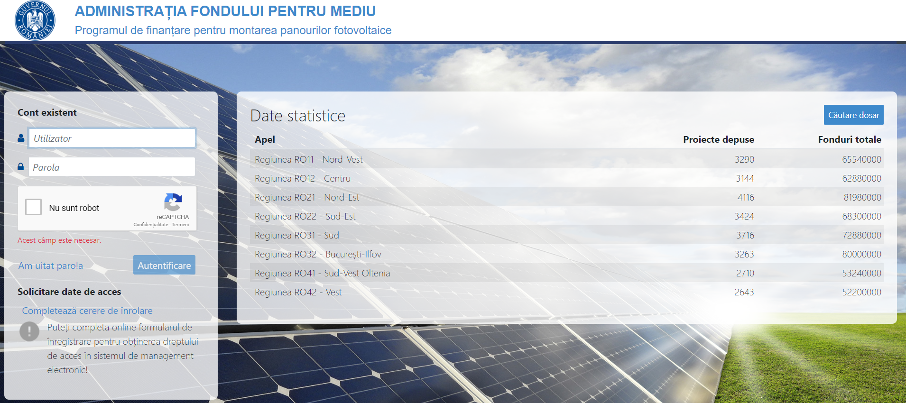The image size is (906, 403).
Task: Click the 'Fonduri totale' column header
Action: 850,139
